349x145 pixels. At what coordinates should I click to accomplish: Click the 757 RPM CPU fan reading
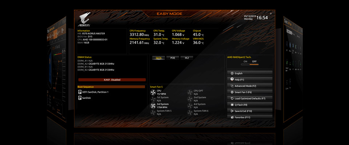tap(161, 94)
